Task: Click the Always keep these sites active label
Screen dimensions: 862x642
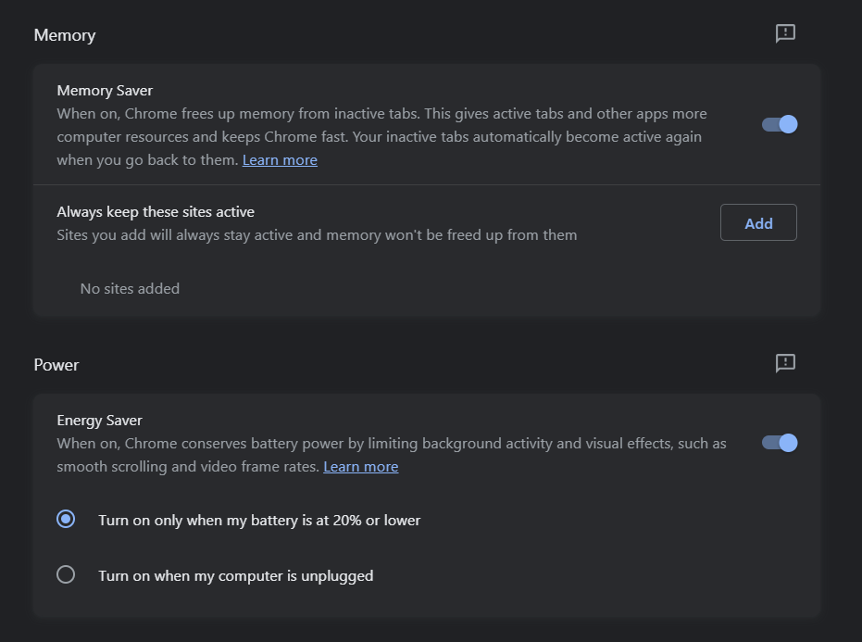Action: point(156,212)
